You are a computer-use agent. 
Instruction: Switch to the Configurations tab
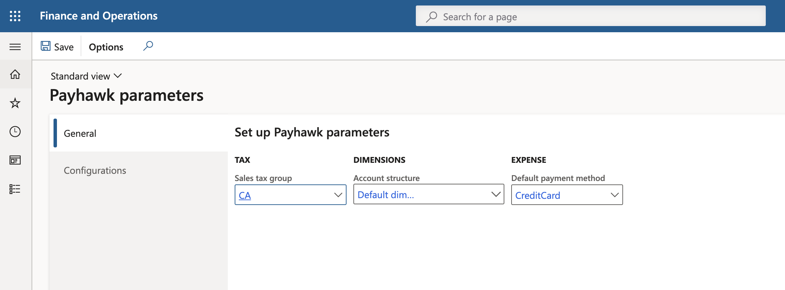coord(139,170)
